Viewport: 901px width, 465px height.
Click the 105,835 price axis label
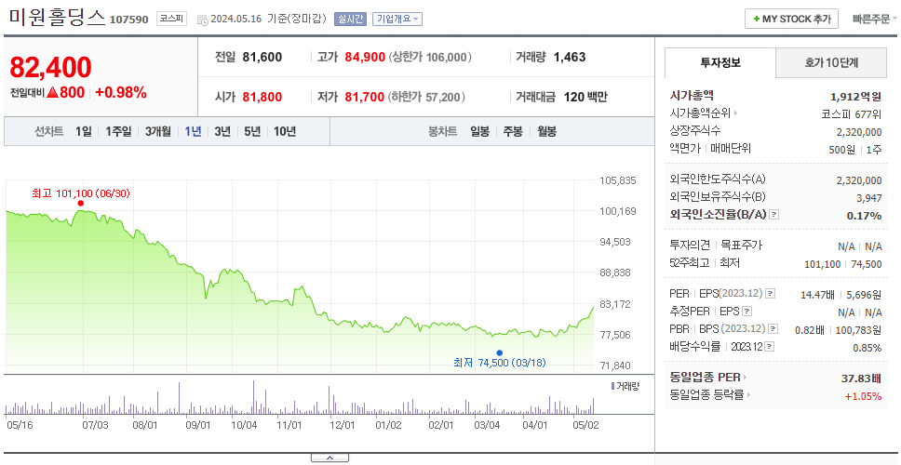[x=618, y=180]
